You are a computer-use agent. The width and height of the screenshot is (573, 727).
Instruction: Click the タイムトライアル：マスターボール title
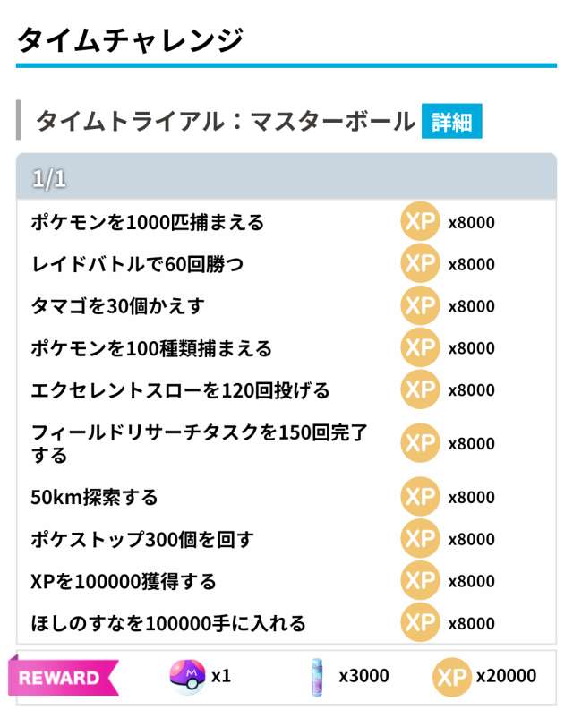225,122
